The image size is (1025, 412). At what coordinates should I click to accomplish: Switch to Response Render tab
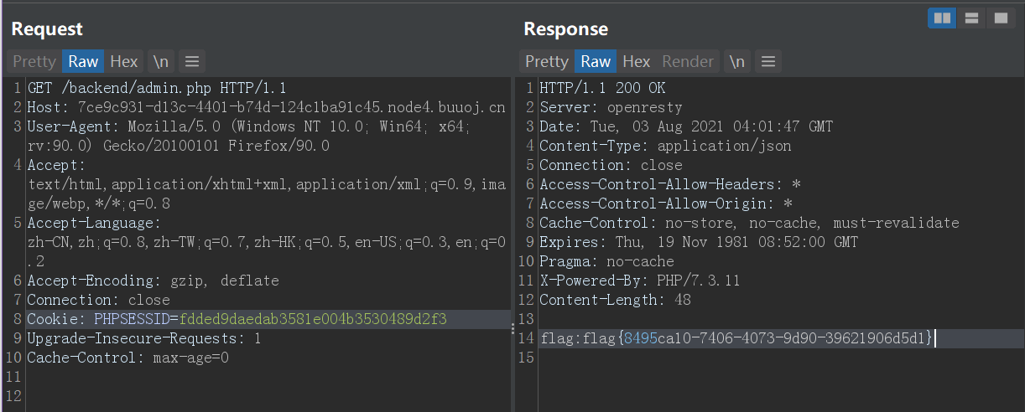click(688, 61)
